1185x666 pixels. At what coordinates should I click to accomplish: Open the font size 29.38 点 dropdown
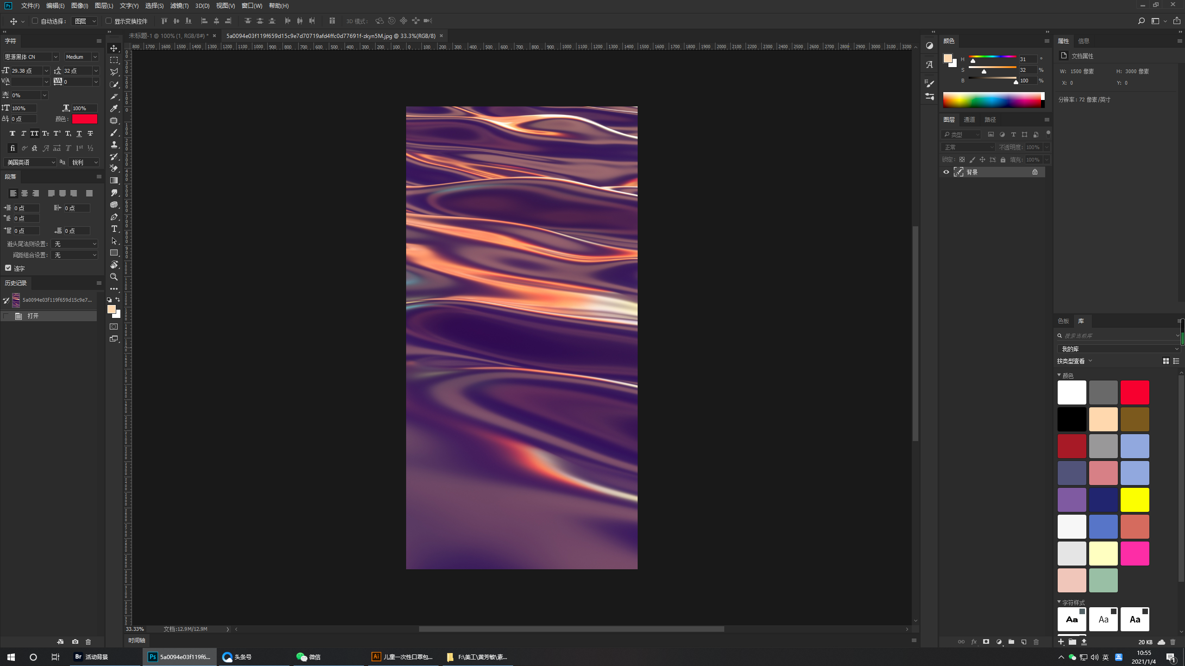tap(46, 71)
